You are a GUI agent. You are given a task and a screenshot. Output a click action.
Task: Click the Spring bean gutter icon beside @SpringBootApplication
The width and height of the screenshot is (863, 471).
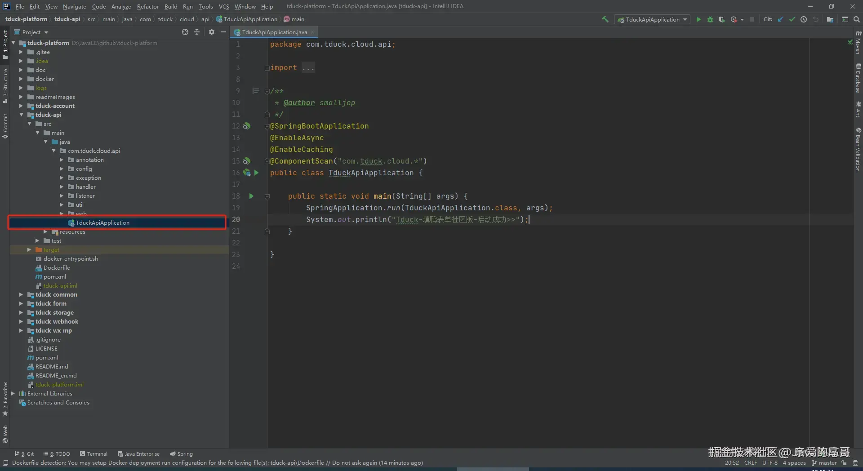[x=247, y=126]
